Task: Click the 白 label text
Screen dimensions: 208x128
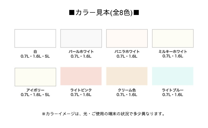Action: pyautogui.click(x=35, y=52)
